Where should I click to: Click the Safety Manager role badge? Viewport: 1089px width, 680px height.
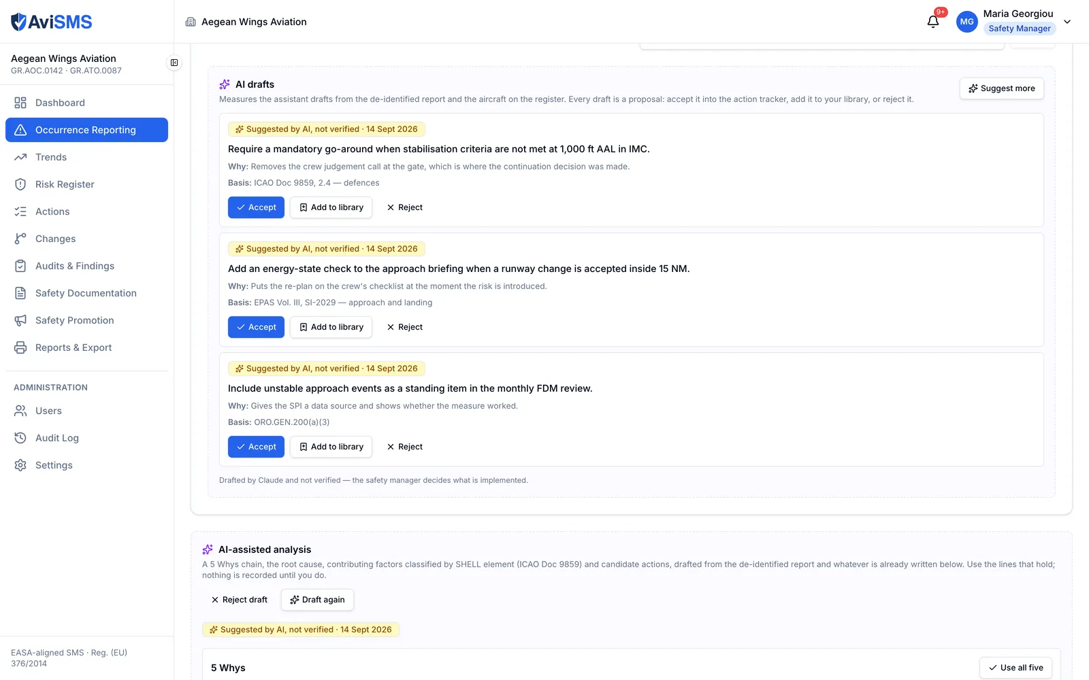1020,29
